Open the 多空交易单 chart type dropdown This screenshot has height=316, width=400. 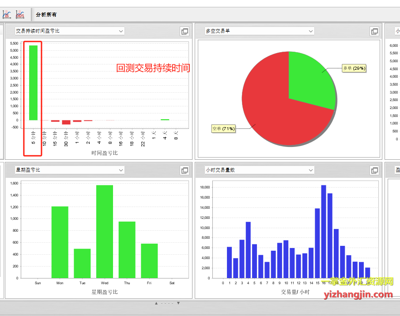[x=310, y=31]
